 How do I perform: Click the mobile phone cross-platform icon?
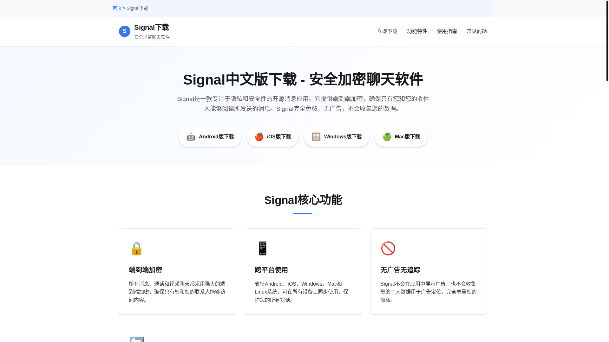tap(263, 249)
